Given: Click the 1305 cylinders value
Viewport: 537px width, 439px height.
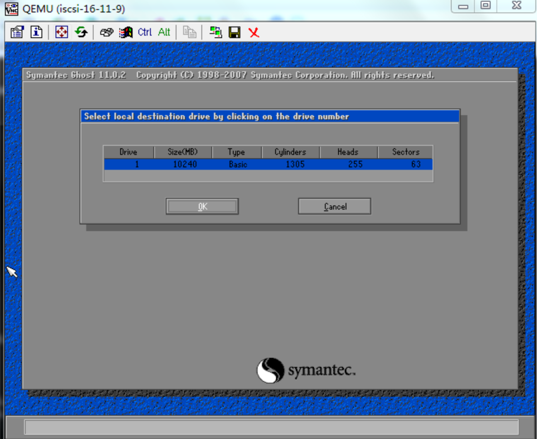Looking at the screenshot, I should coord(295,164).
